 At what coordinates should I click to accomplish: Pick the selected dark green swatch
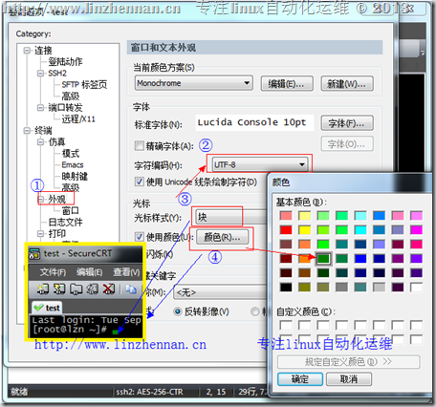point(323,259)
